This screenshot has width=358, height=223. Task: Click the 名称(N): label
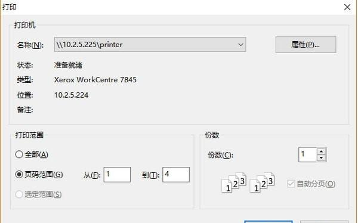pyautogui.click(x=30, y=45)
